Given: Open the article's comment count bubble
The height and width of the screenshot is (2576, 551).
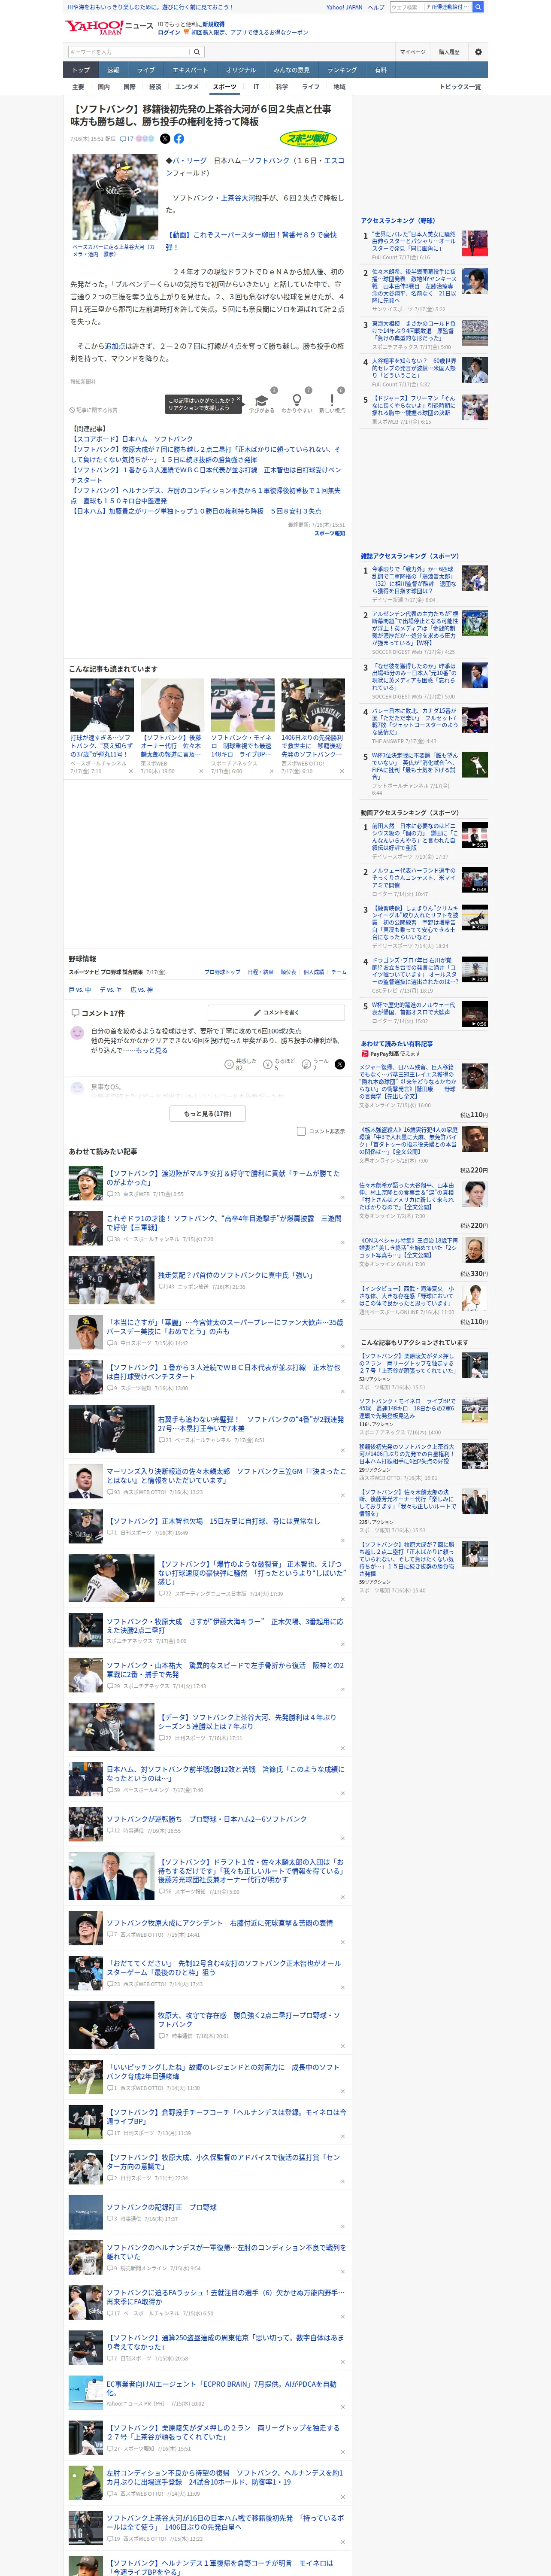Looking at the screenshot, I should [x=127, y=139].
